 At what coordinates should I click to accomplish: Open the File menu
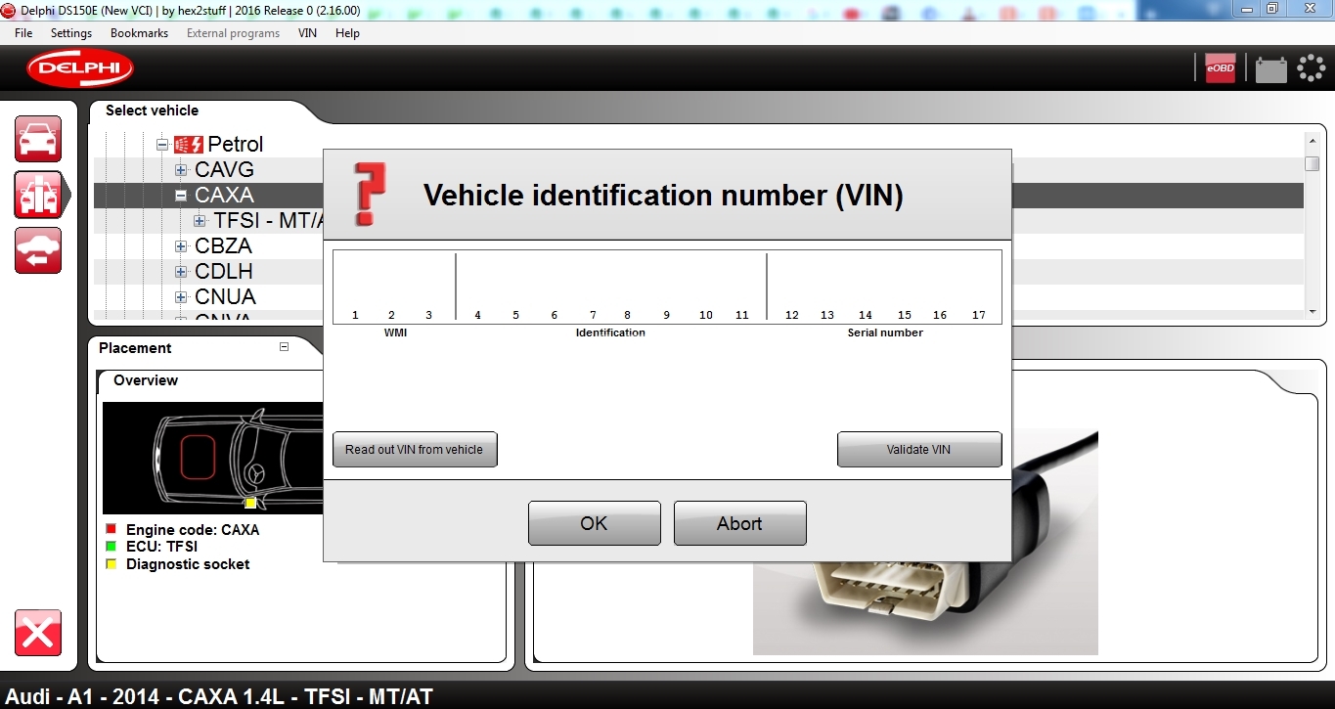tap(23, 33)
